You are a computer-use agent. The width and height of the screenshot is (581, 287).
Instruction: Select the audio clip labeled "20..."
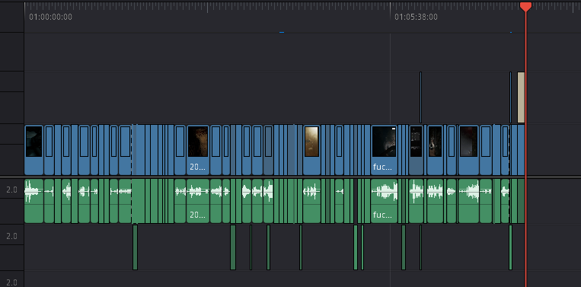198,201
